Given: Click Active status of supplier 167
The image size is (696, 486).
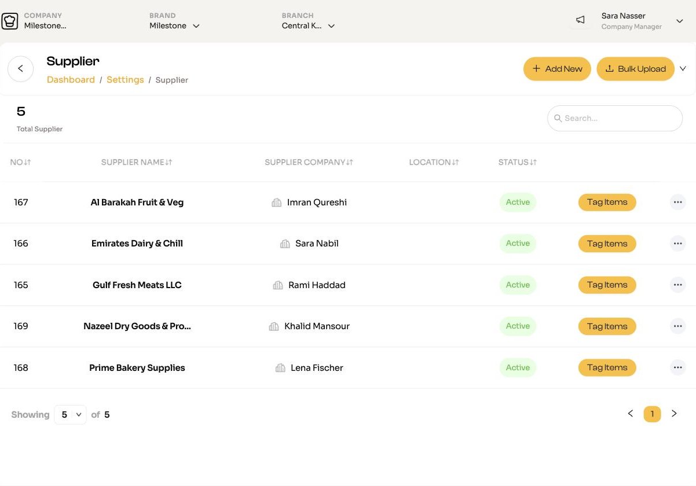Looking at the screenshot, I should [x=518, y=202].
